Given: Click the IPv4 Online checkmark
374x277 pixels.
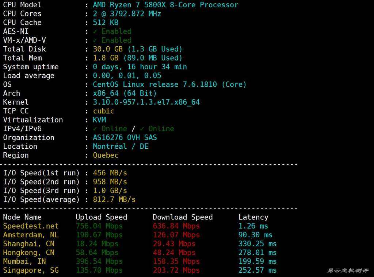Looking at the screenshot, I should point(95,129).
